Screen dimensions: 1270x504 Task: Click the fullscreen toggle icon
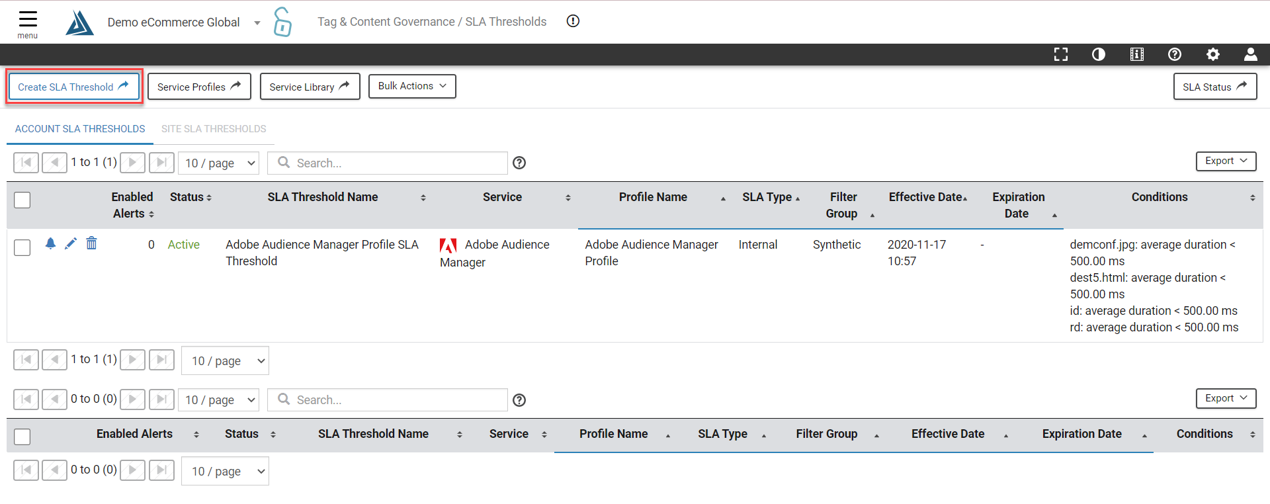point(1061,54)
